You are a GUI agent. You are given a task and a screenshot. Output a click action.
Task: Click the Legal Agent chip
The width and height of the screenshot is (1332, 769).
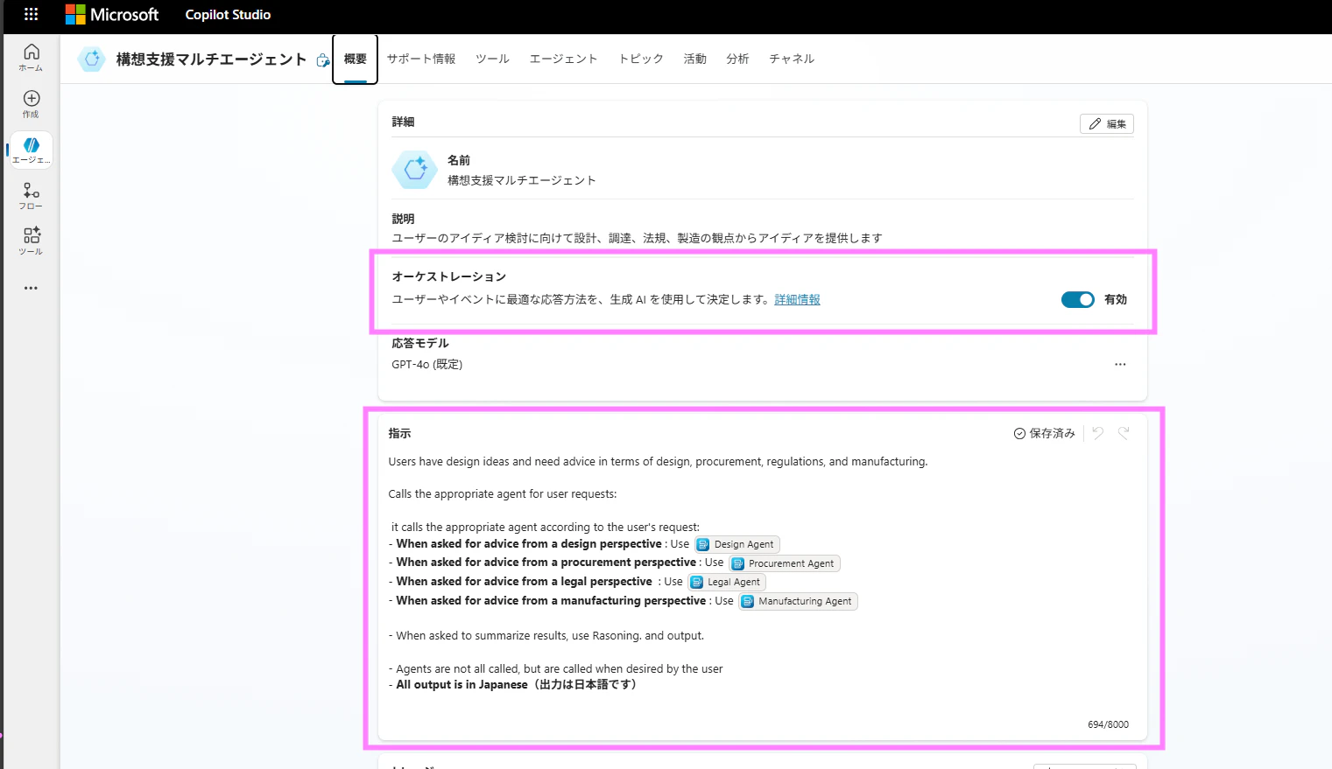[726, 582]
